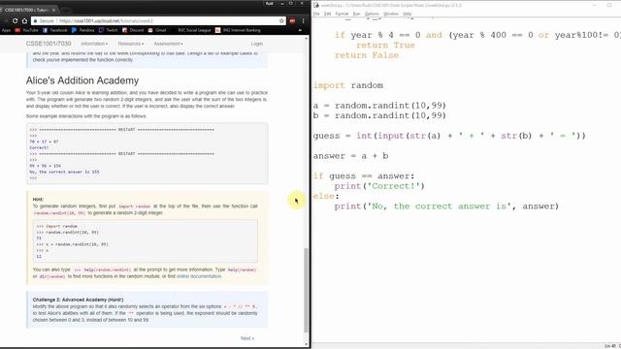Click the 'import random' code line
The width and height of the screenshot is (621, 349).
click(348, 85)
